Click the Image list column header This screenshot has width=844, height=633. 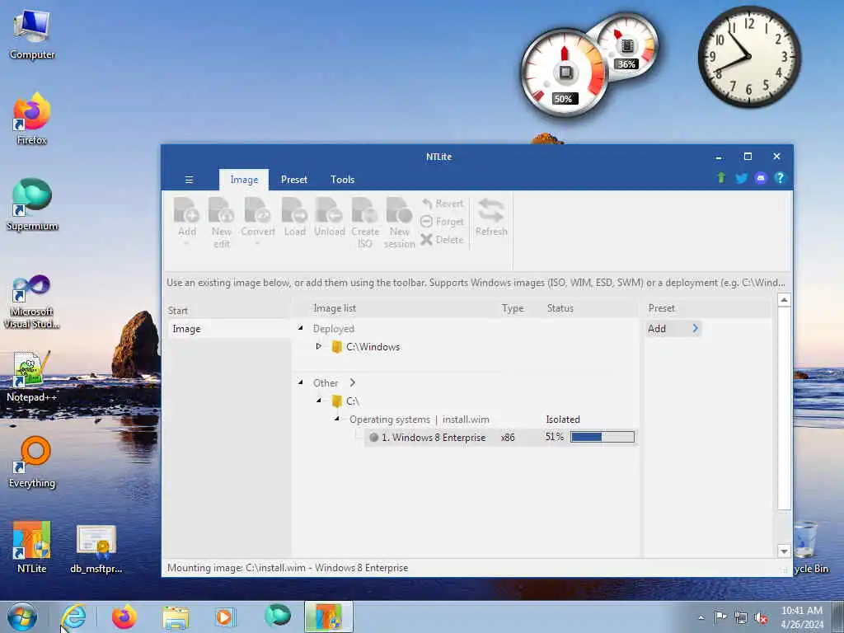coord(335,308)
